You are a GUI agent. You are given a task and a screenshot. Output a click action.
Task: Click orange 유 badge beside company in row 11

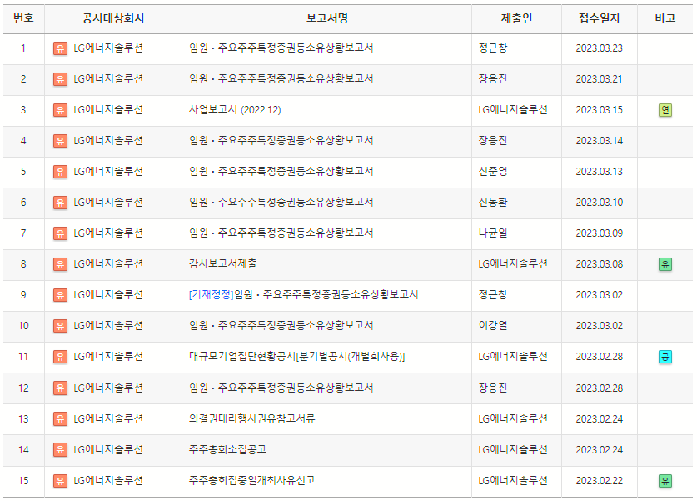point(60,358)
